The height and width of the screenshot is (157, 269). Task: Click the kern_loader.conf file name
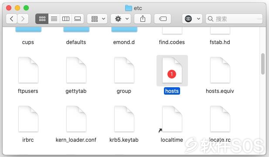(76, 140)
